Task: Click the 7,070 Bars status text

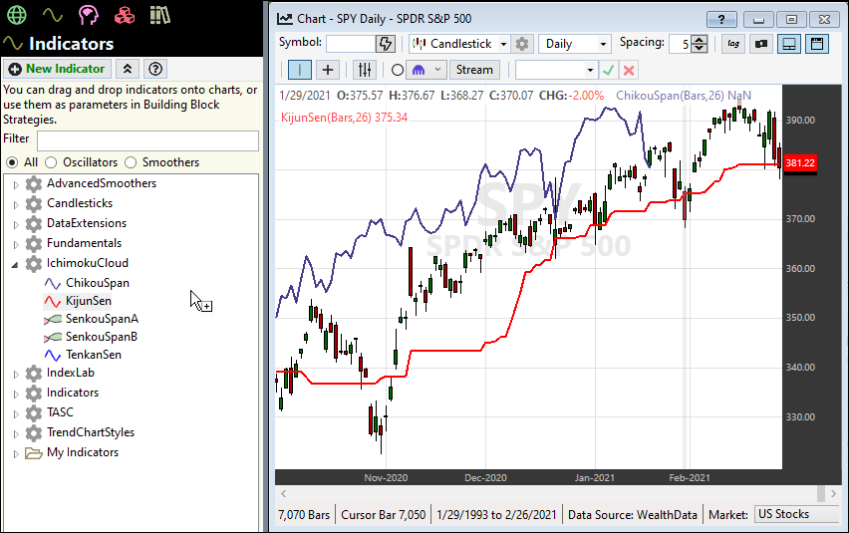Action: click(x=304, y=515)
